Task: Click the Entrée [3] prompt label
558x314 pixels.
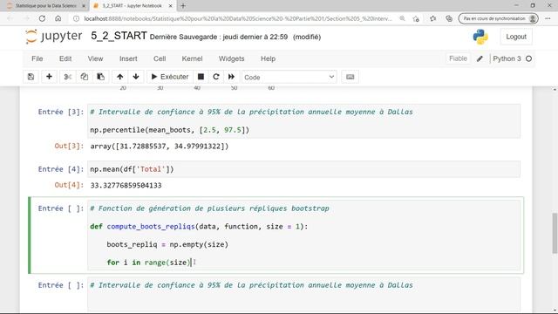Action: (61, 112)
